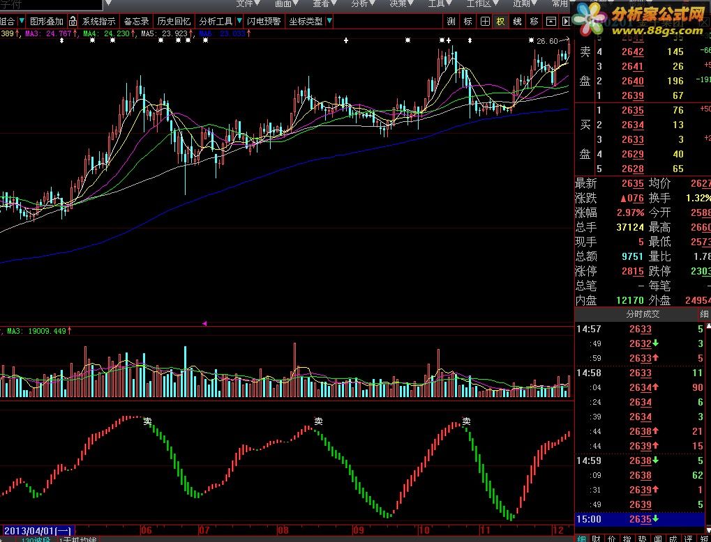Select the 测 measurement tool icon
This screenshot has width=711, height=542.
click(x=451, y=22)
